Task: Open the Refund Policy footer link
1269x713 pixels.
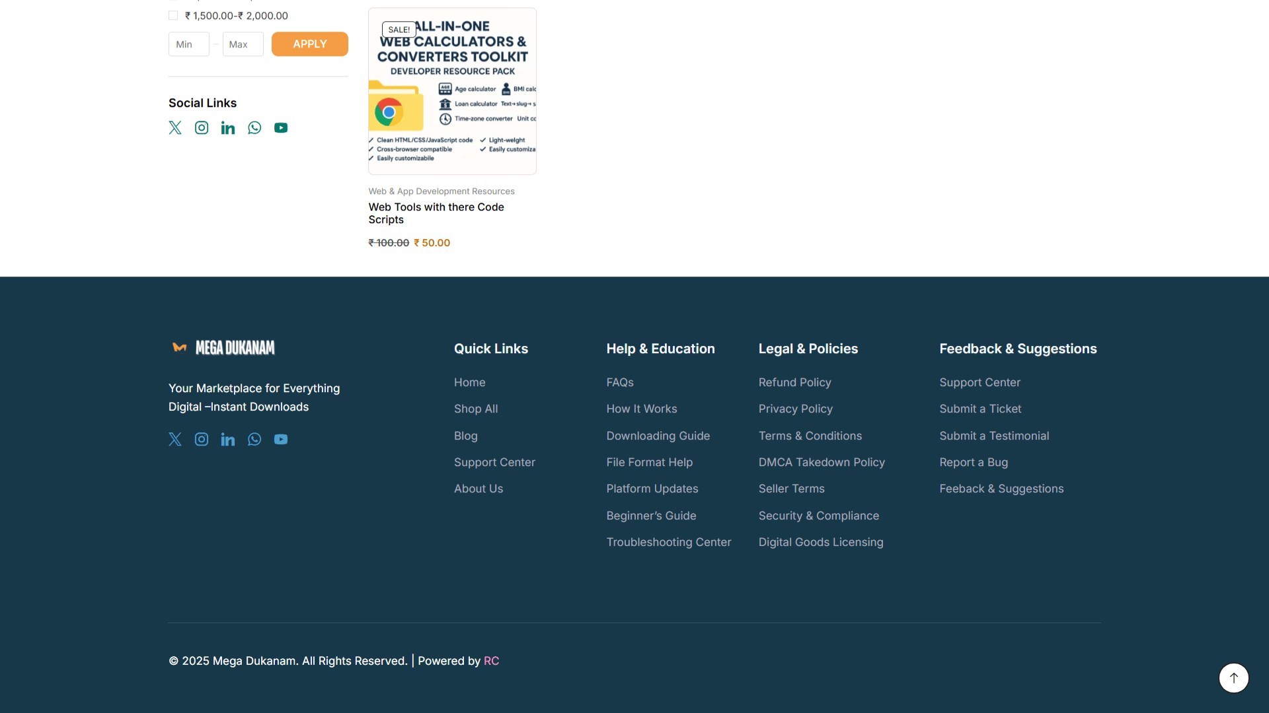Action: click(794, 383)
